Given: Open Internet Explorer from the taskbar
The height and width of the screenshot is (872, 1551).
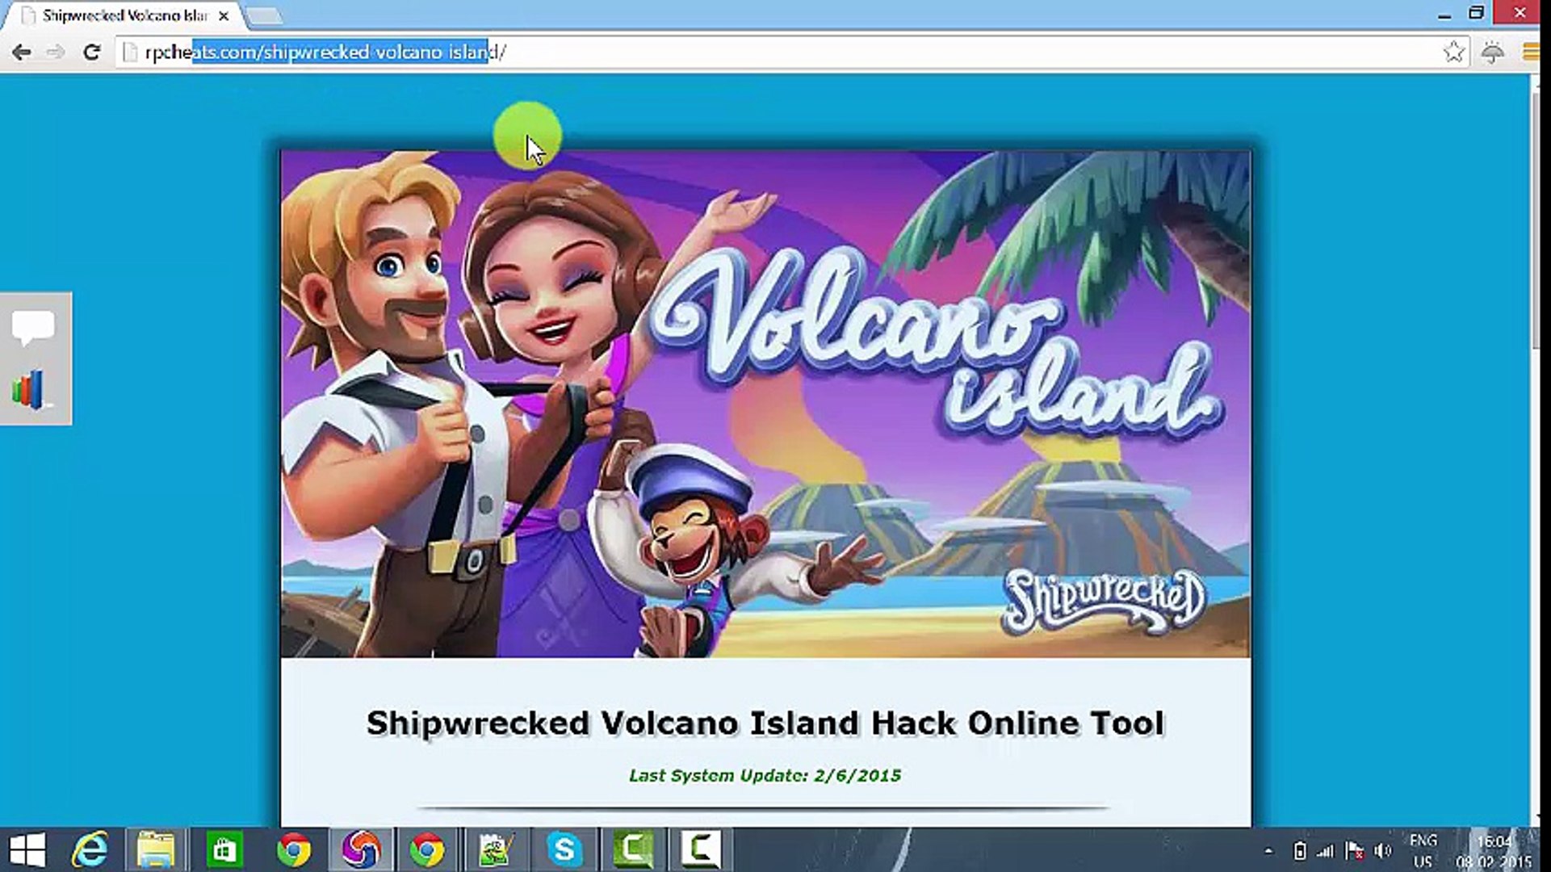Looking at the screenshot, I should click(90, 850).
